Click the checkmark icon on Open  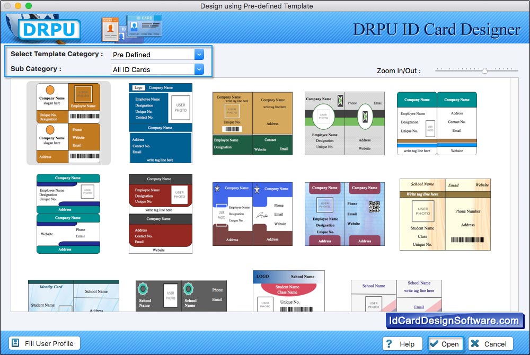(x=434, y=344)
